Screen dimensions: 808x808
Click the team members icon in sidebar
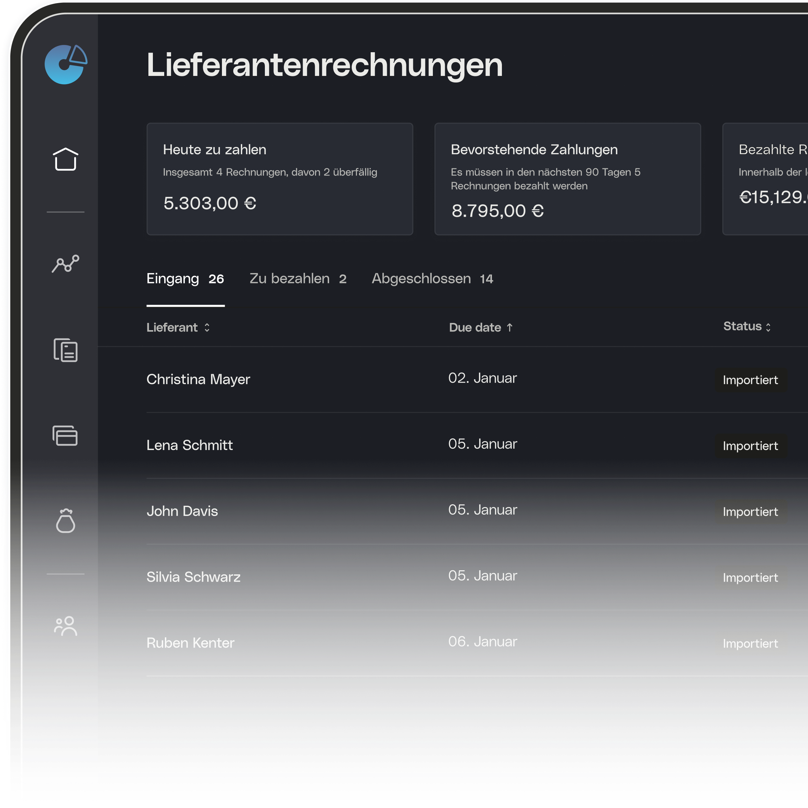coord(65,626)
